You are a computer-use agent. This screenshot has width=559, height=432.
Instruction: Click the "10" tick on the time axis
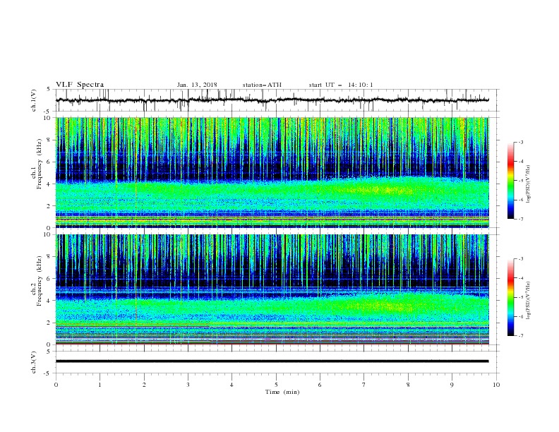pos(496,385)
